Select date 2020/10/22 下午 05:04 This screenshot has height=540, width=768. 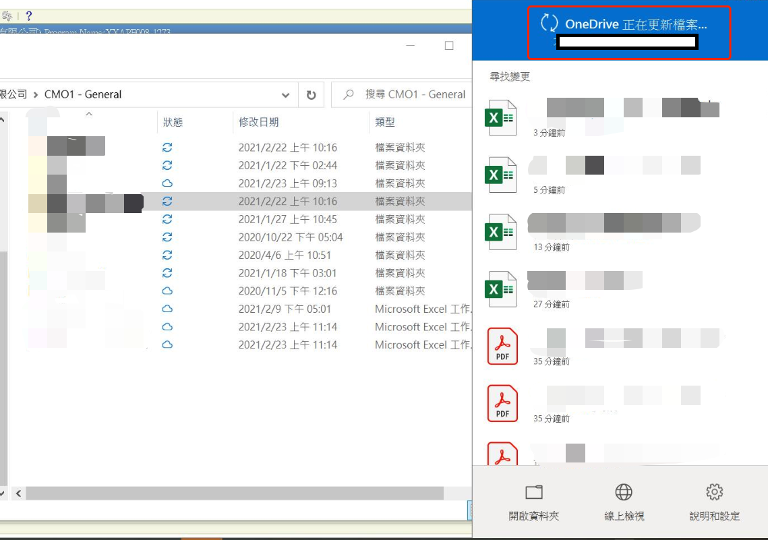[x=291, y=237]
